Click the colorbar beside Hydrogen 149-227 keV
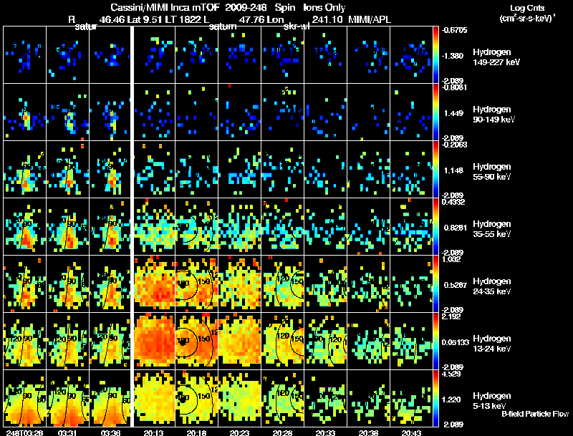 click(435, 54)
